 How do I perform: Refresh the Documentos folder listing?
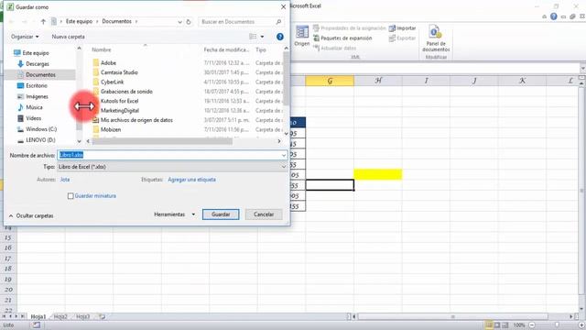click(x=189, y=22)
